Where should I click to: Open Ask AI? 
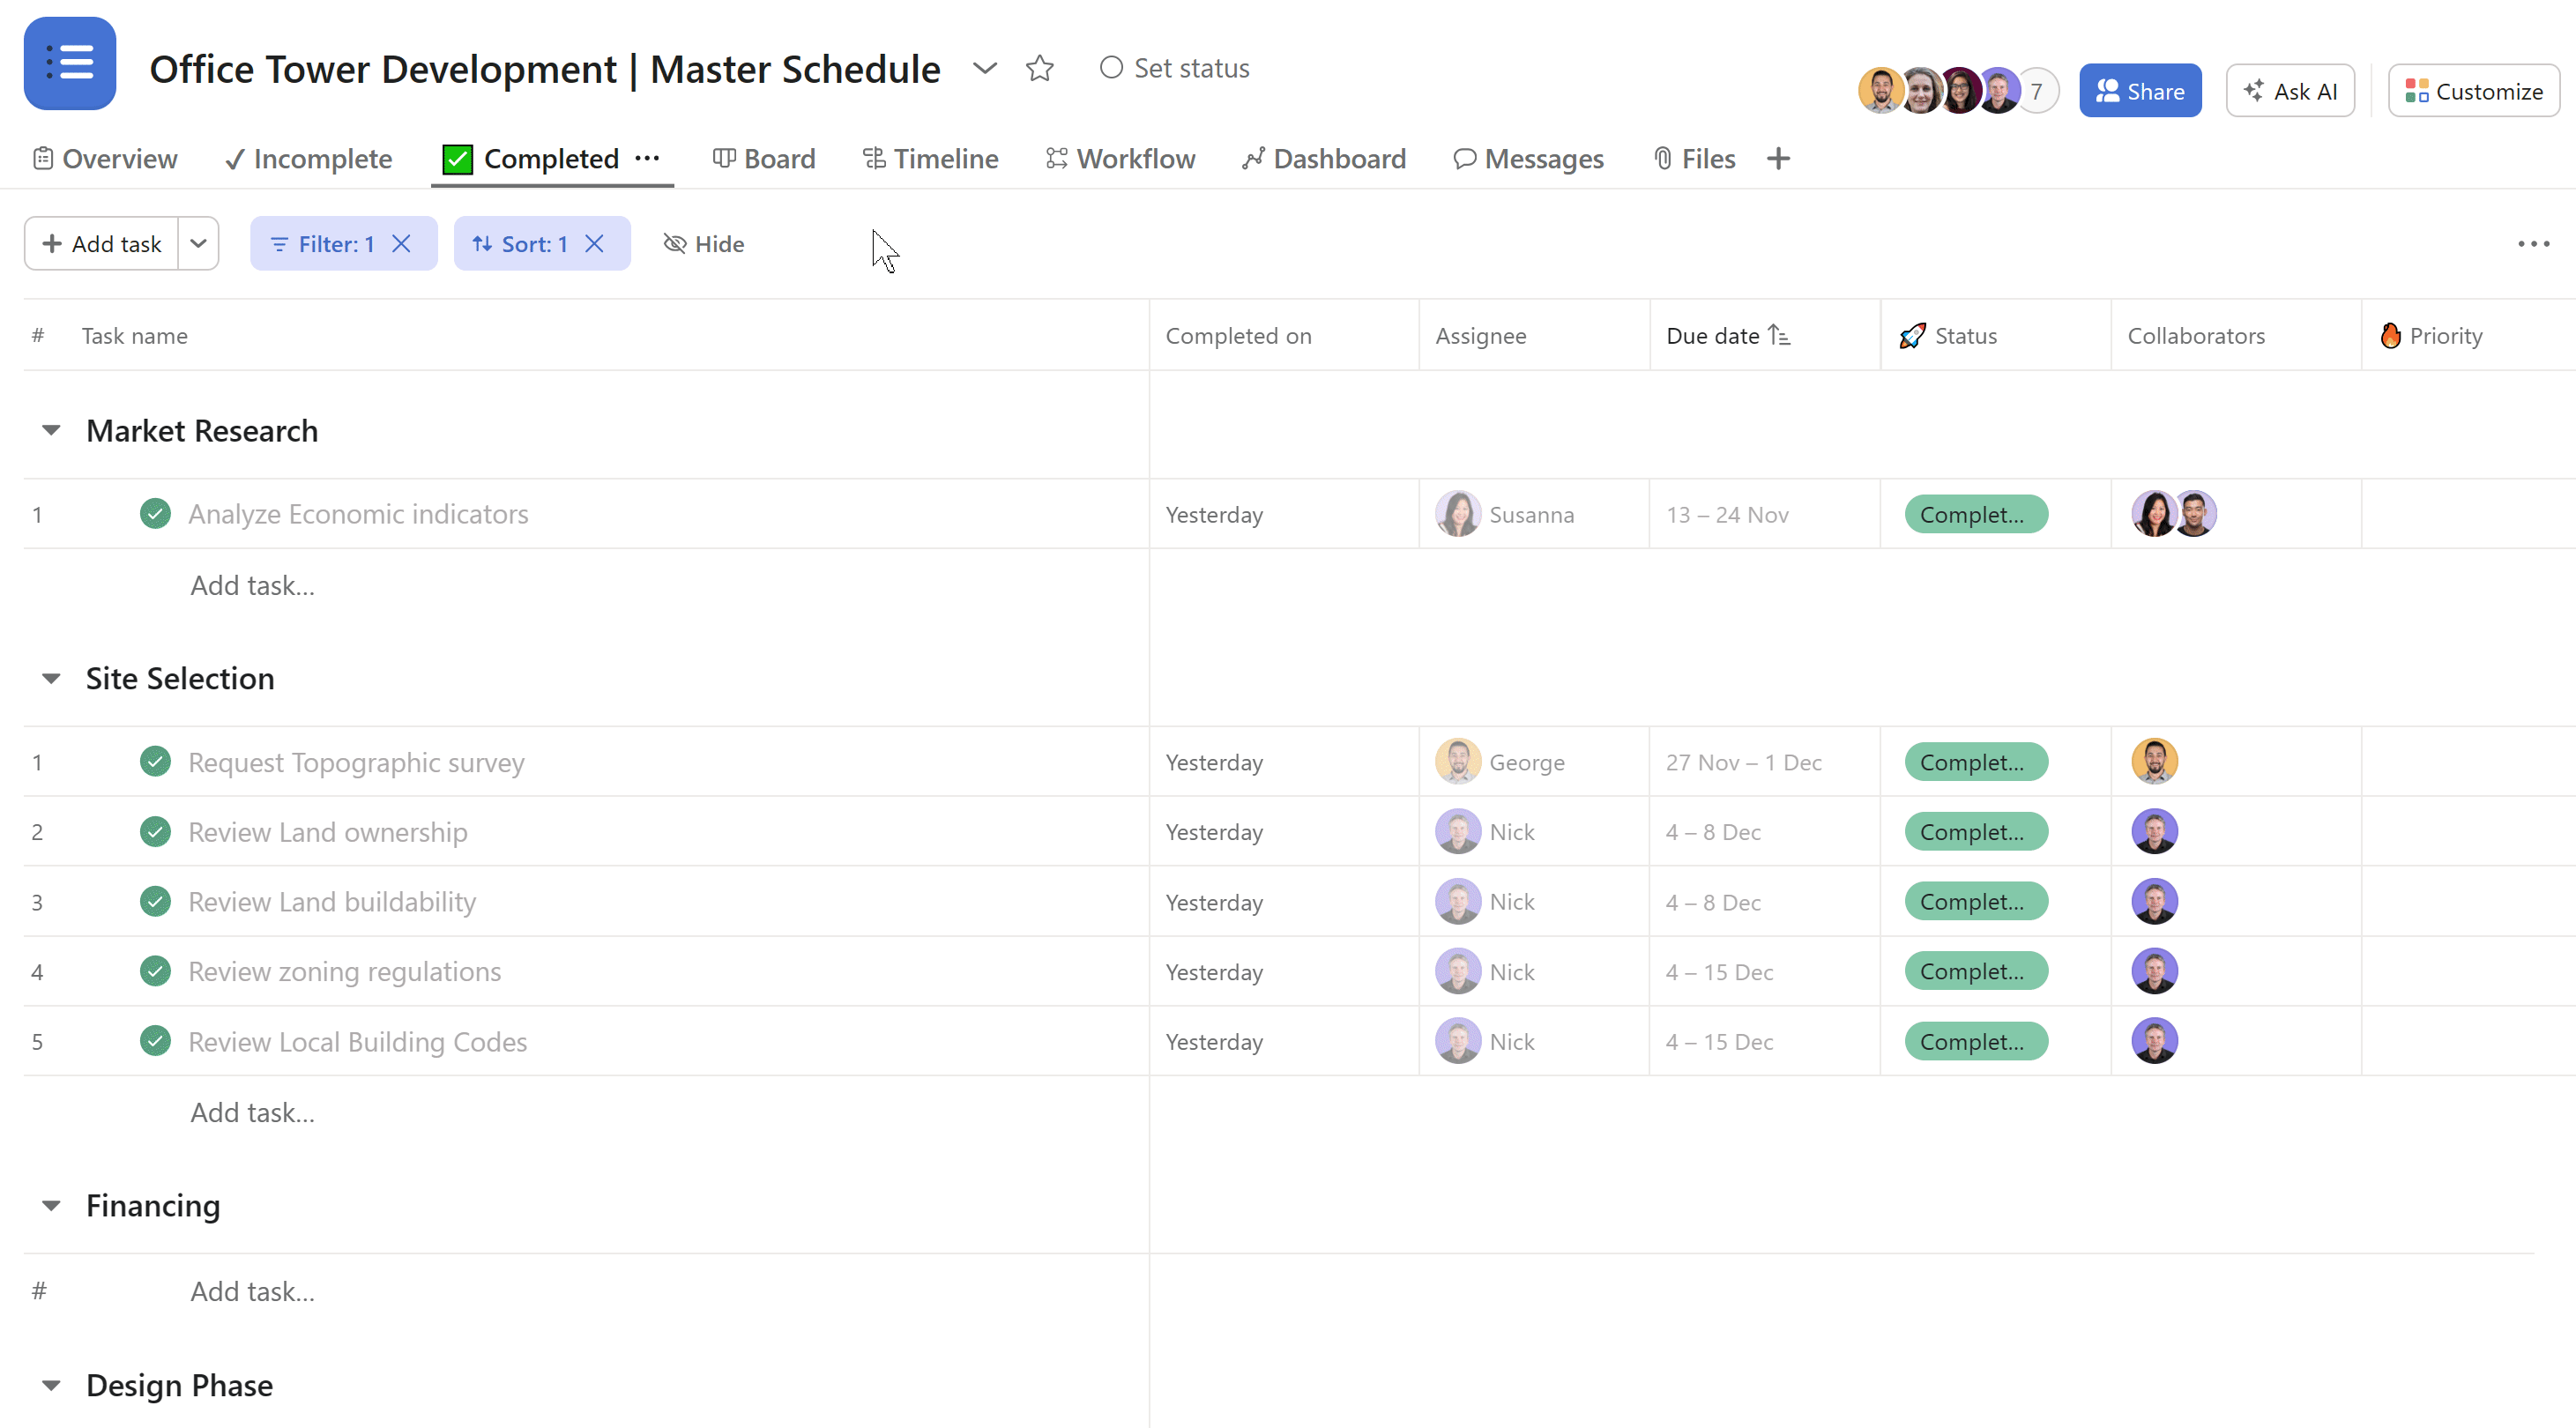(x=2290, y=90)
